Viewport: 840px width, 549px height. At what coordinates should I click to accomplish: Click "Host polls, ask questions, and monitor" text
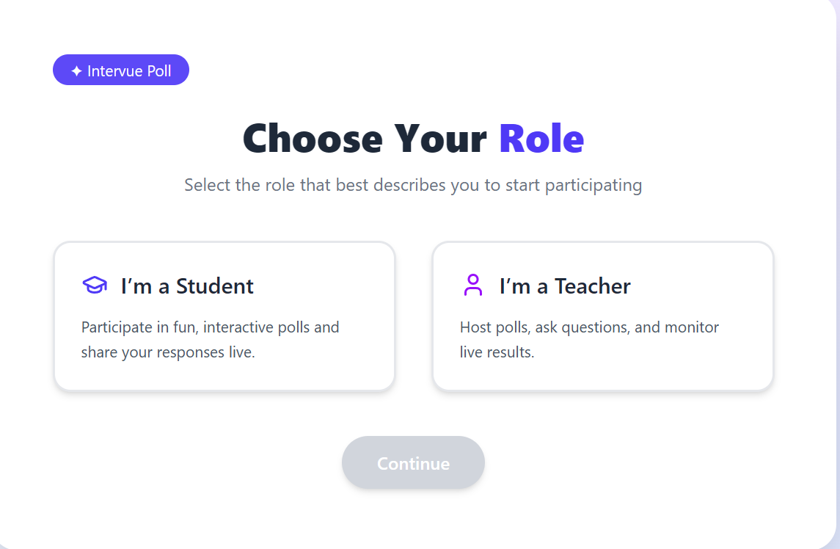click(x=589, y=327)
